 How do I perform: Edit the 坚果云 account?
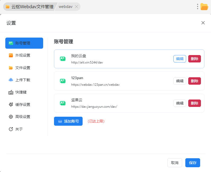(x=179, y=103)
